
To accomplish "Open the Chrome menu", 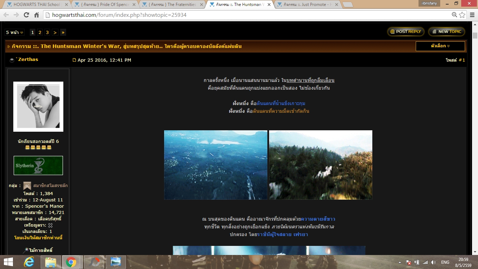I will coord(471,15).
